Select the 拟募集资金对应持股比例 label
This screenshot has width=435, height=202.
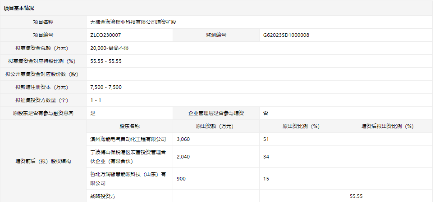pyautogui.click(x=43, y=61)
